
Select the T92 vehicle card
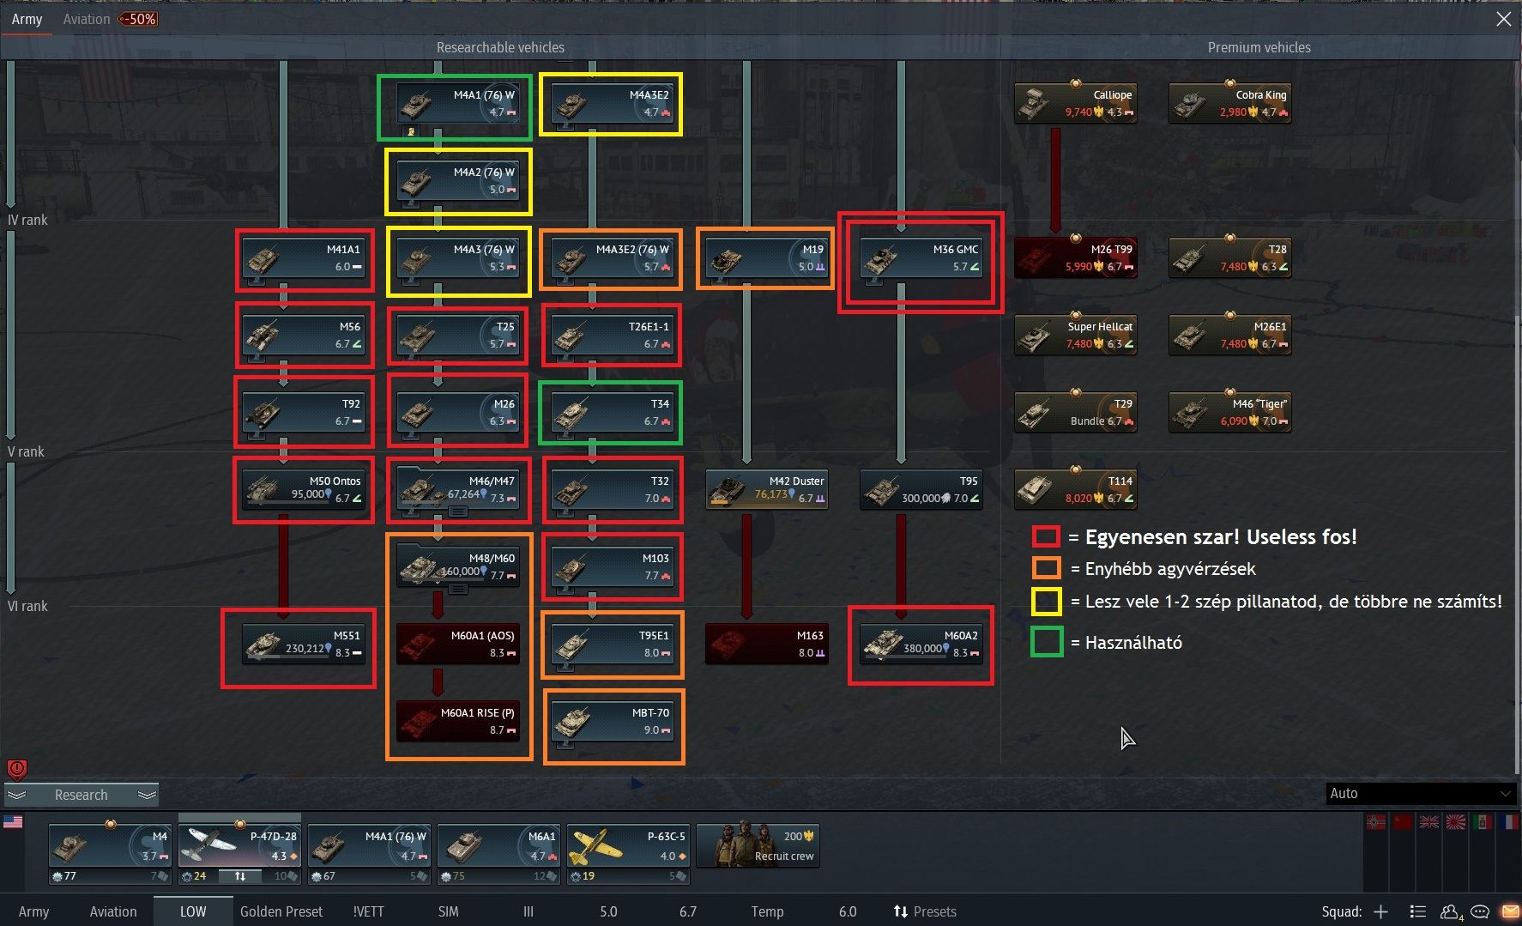pos(304,413)
